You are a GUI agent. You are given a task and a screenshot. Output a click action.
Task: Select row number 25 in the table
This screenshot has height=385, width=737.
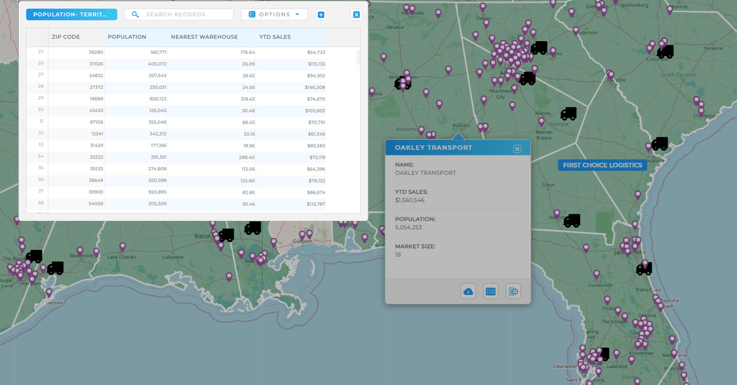(41, 52)
